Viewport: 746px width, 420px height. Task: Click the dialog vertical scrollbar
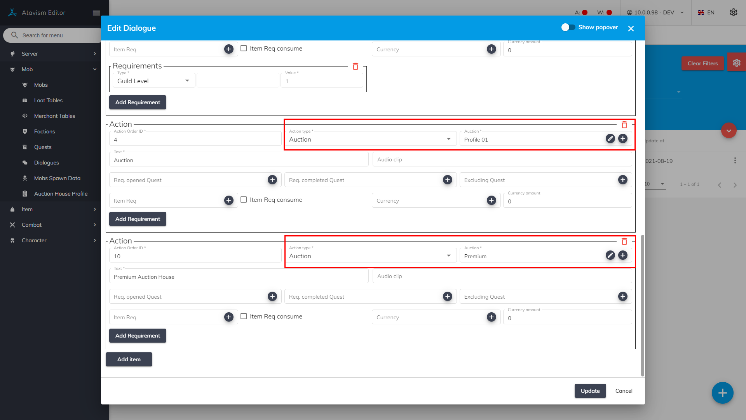(642, 305)
